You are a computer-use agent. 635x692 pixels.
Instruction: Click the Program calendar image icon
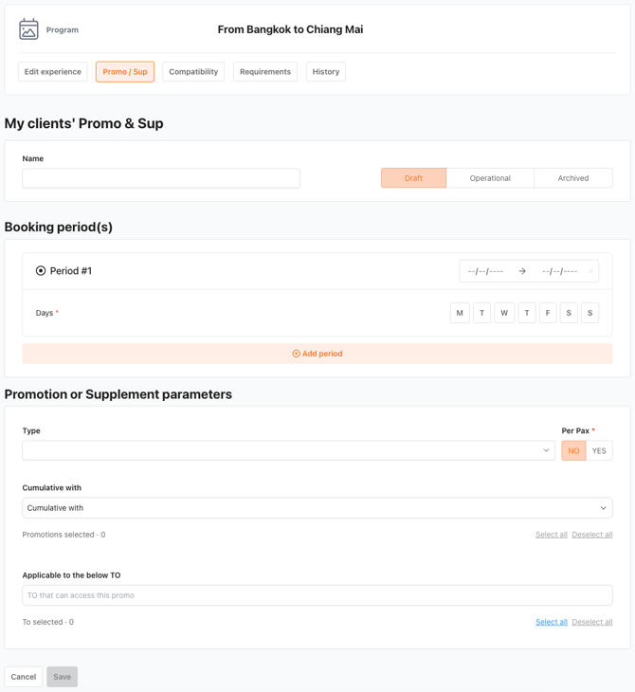[x=28, y=29]
